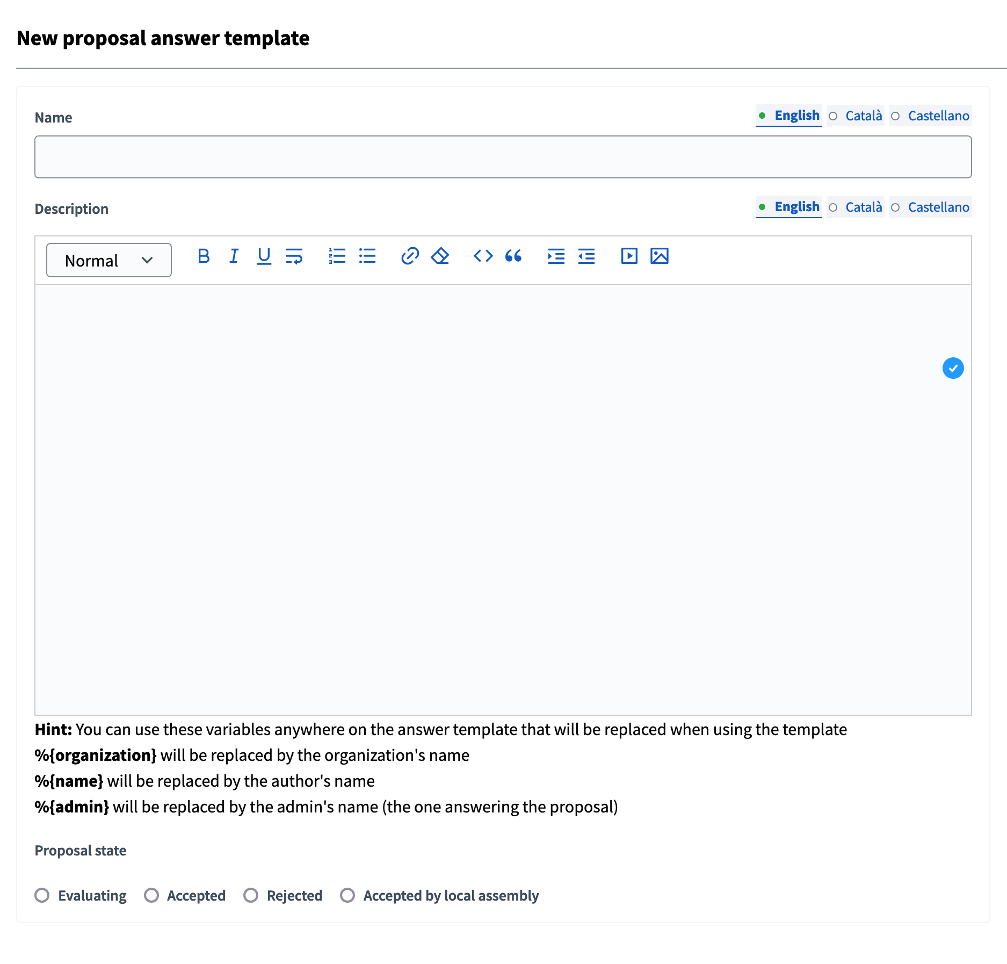This screenshot has height=964, width=1007.
Task: Embed a video using the video icon
Action: click(629, 256)
